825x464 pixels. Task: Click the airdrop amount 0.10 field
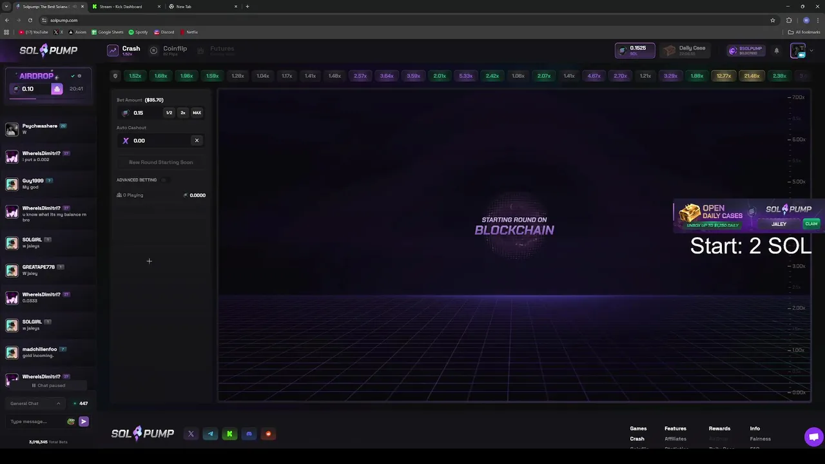point(31,89)
